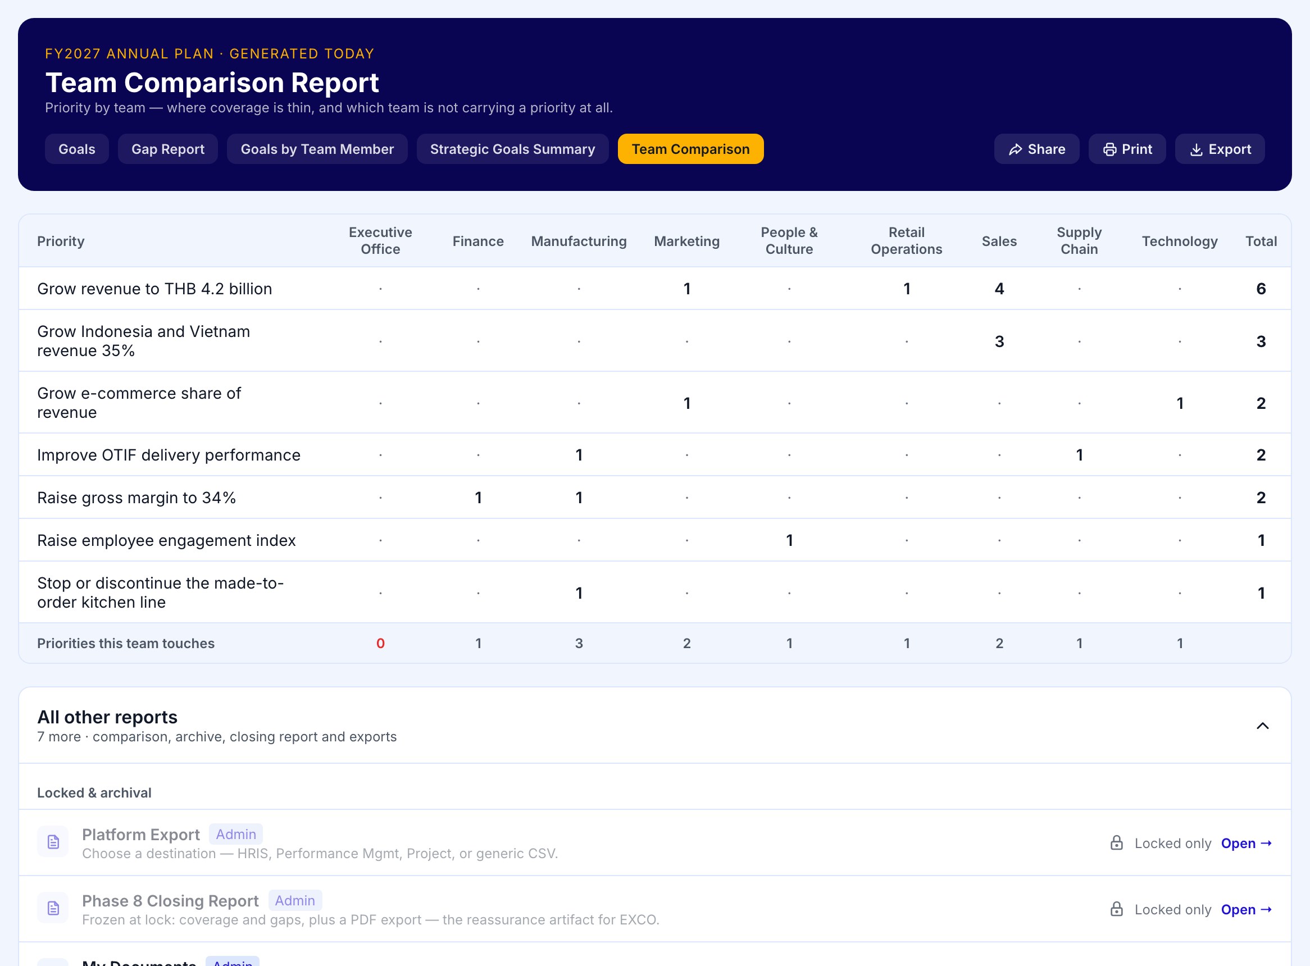This screenshot has width=1310, height=966.
Task: Open the Phase 8 Closing Report link
Action: click(x=1247, y=909)
